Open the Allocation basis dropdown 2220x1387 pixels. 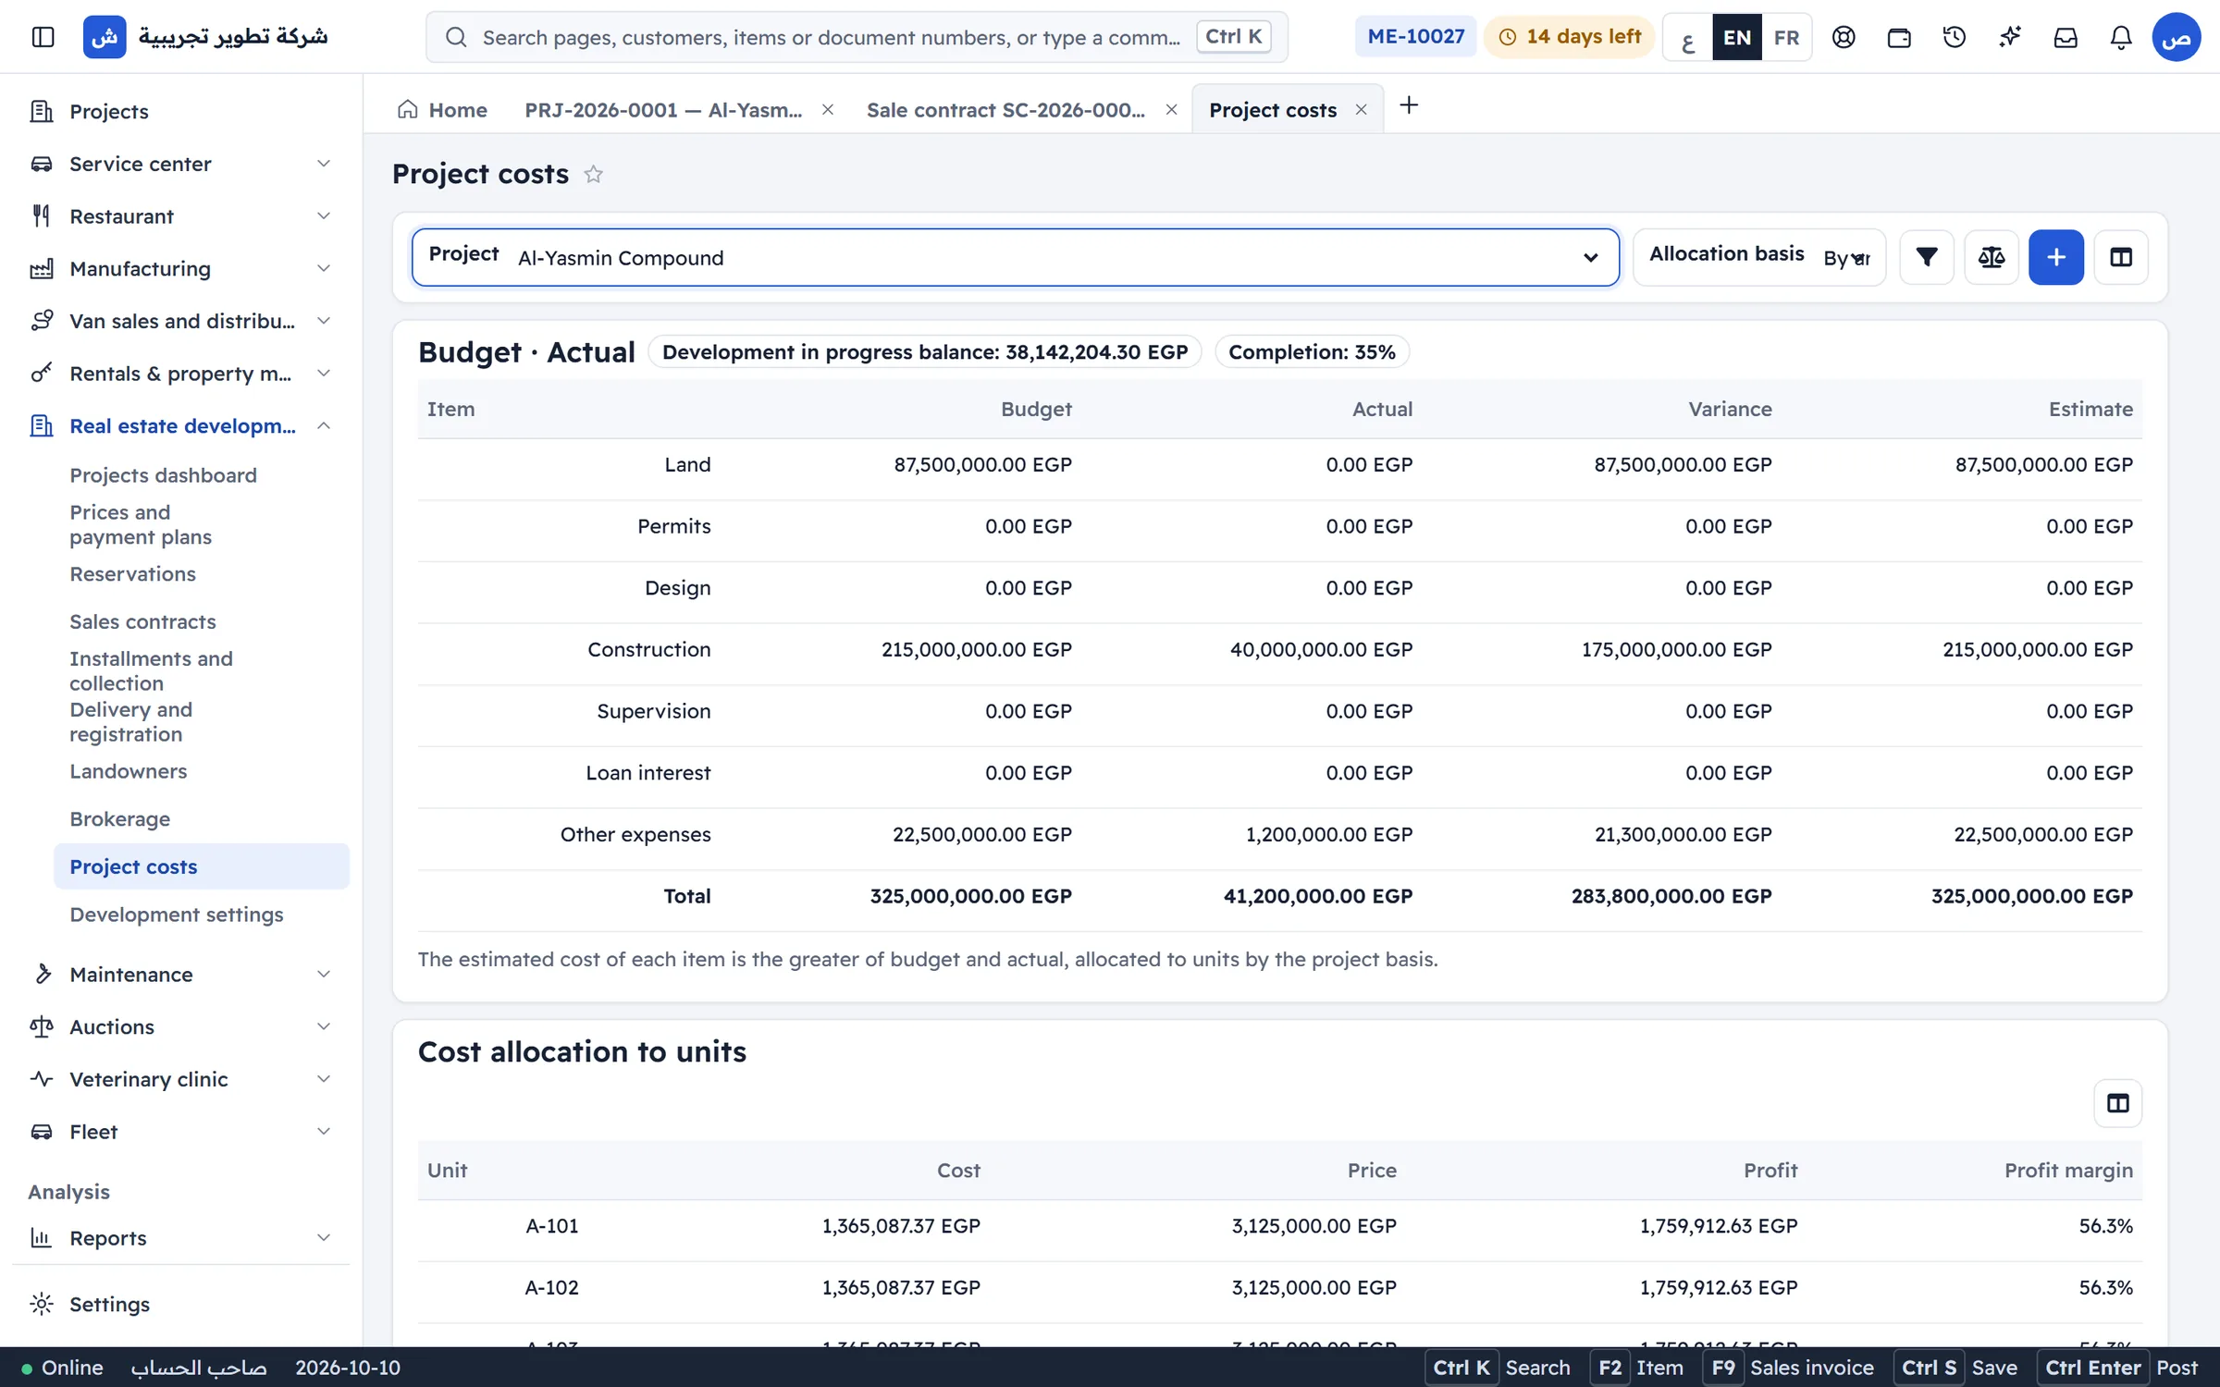(1759, 257)
